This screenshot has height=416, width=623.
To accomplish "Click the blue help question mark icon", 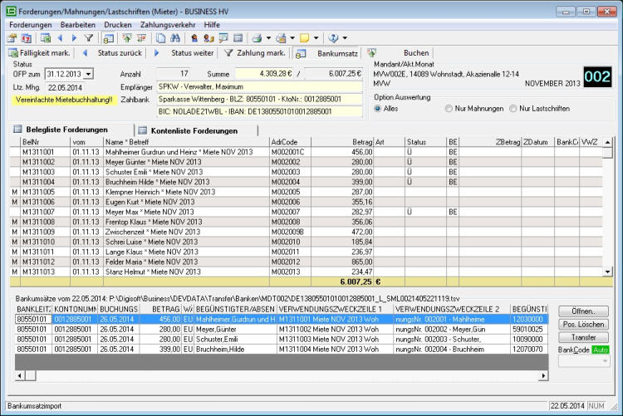I will pos(333,38).
